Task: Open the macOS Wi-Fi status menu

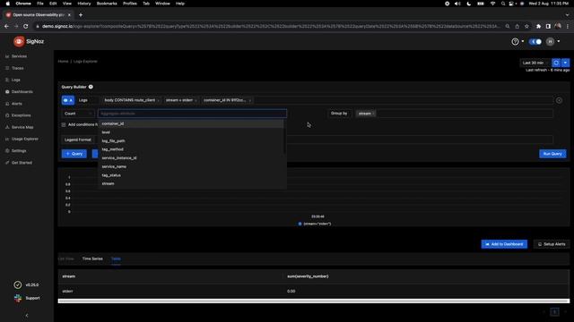Action: (492, 4)
